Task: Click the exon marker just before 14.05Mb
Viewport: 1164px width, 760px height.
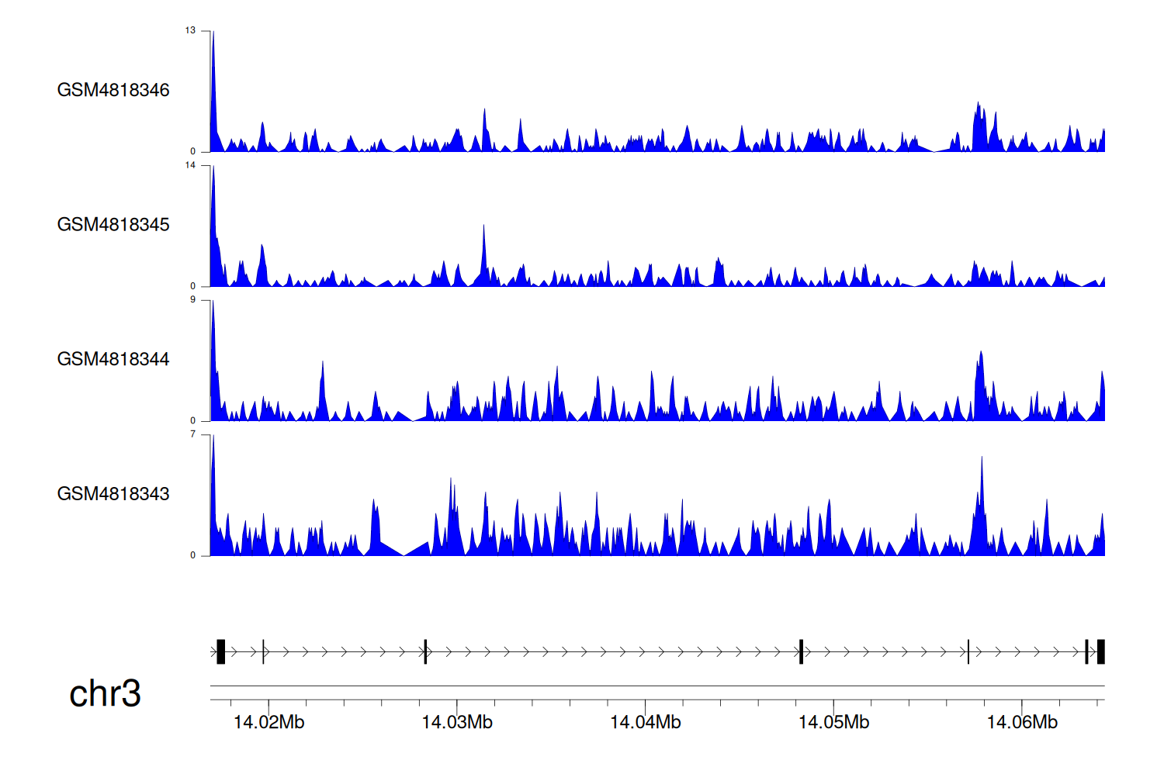Action: tap(801, 651)
